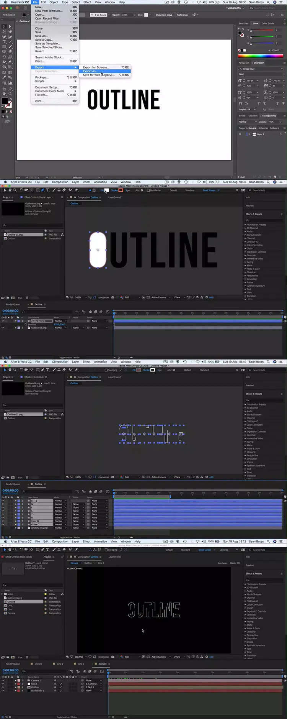Adjust the G green color slider
The height and width of the screenshot is (719, 287).
261,37
